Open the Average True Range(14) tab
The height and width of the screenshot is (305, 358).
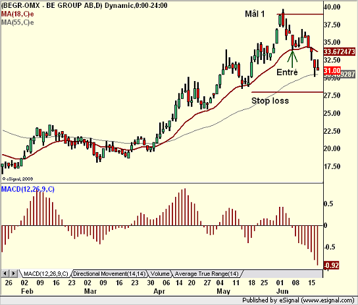pyautogui.click(x=207, y=273)
